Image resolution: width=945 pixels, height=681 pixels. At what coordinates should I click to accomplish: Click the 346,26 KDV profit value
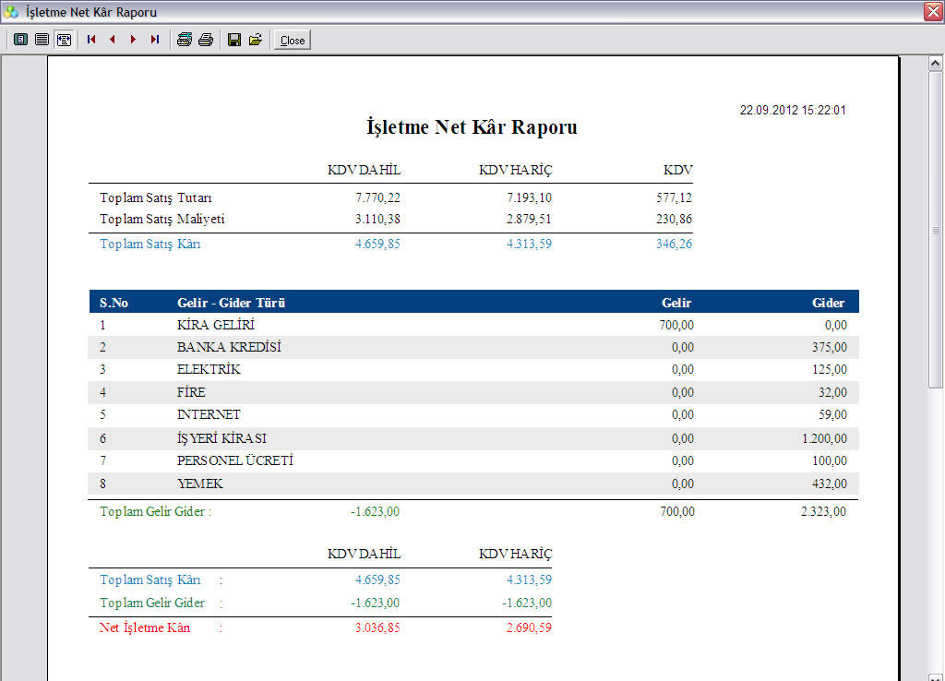675,245
